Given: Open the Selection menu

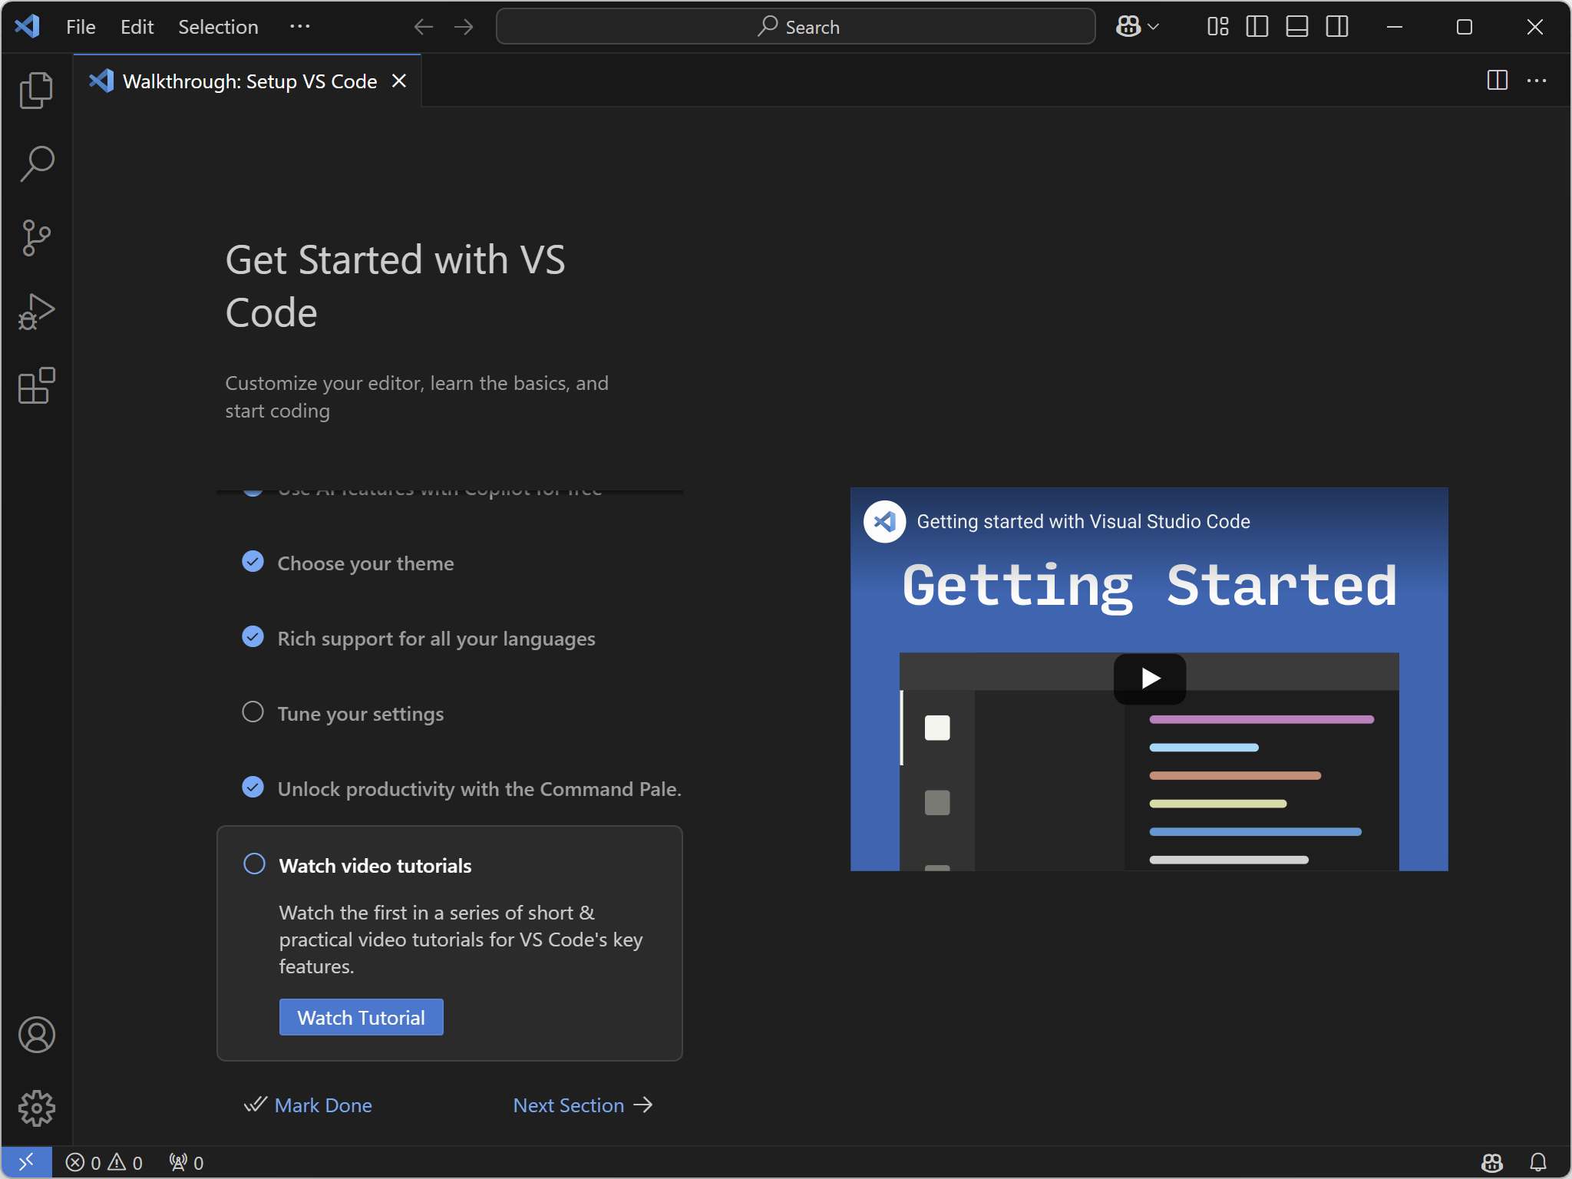Looking at the screenshot, I should coord(218,27).
